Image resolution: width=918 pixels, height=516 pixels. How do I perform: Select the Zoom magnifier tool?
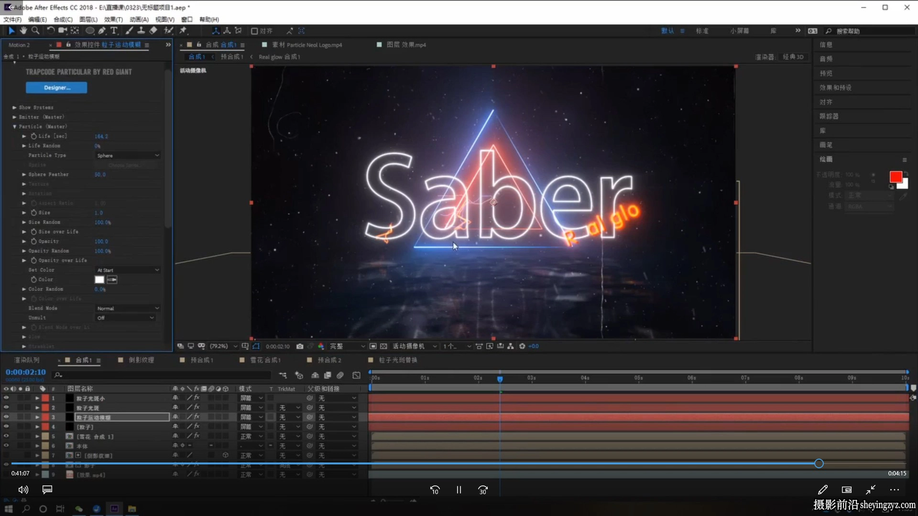coord(35,31)
